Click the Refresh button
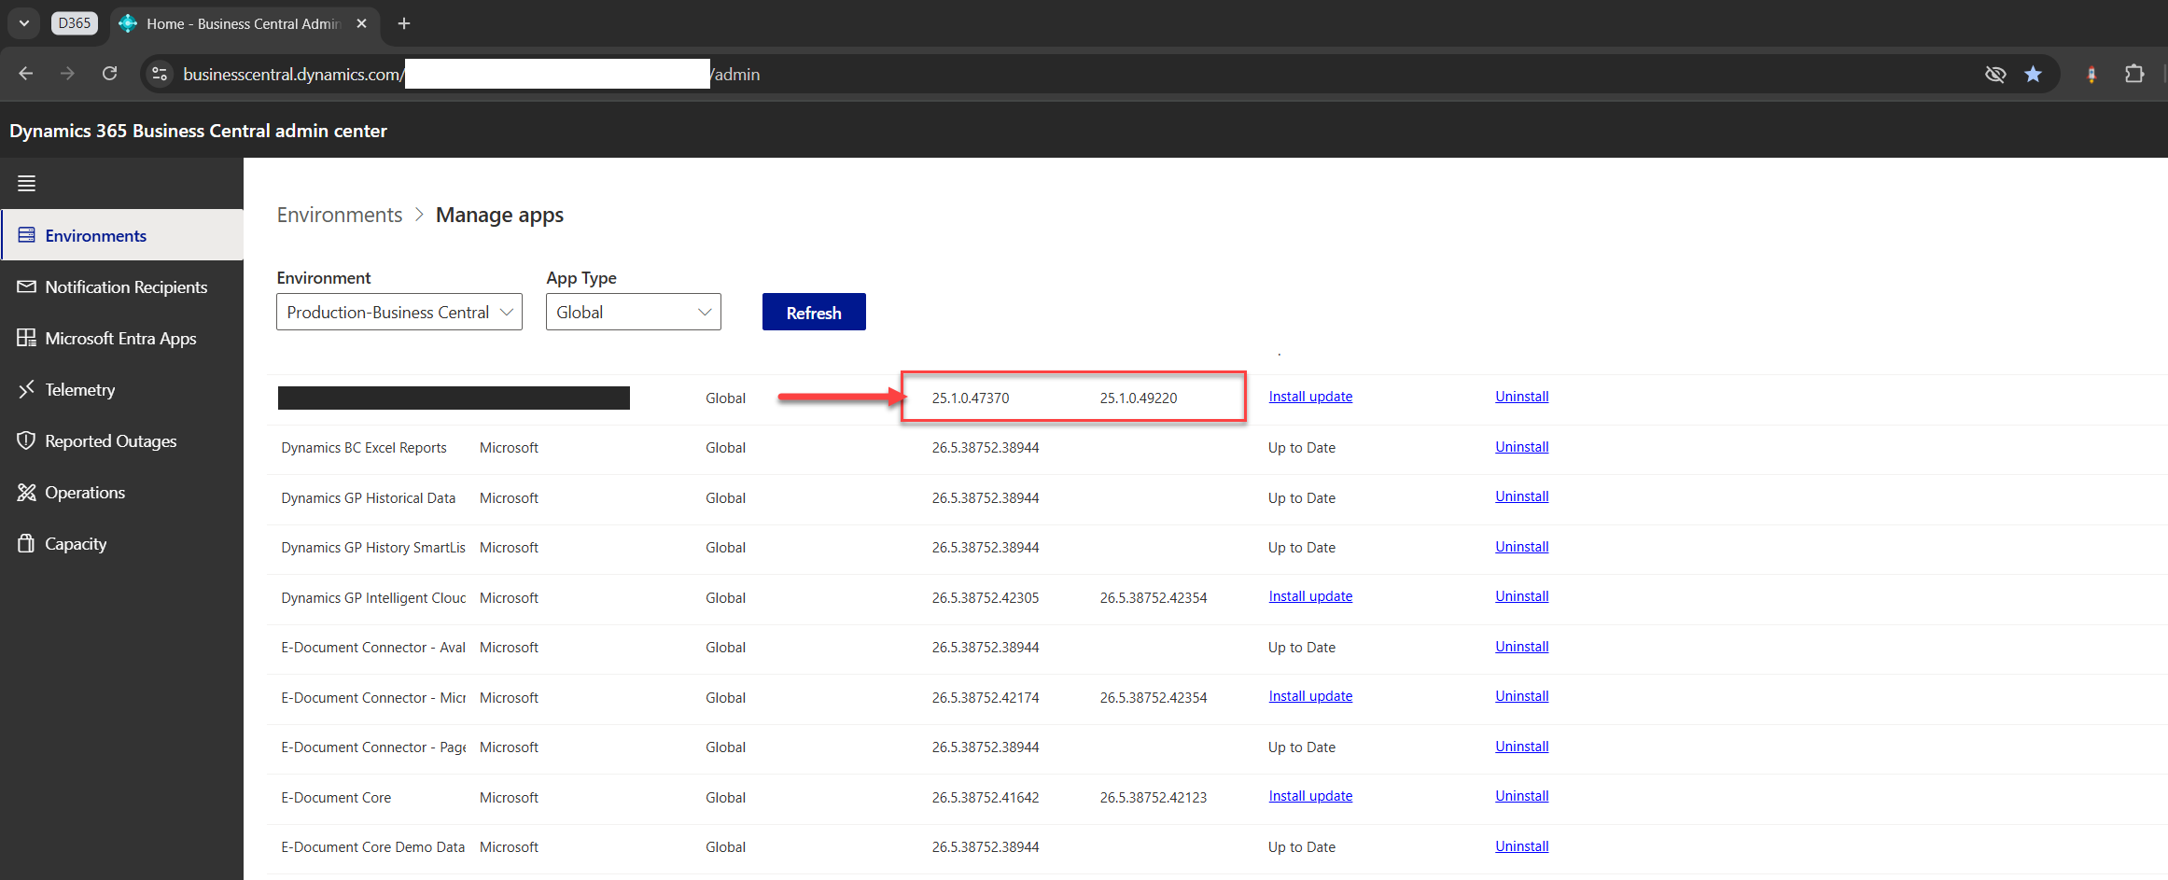Screen dimensions: 2168x880 pyautogui.click(x=814, y=312)
